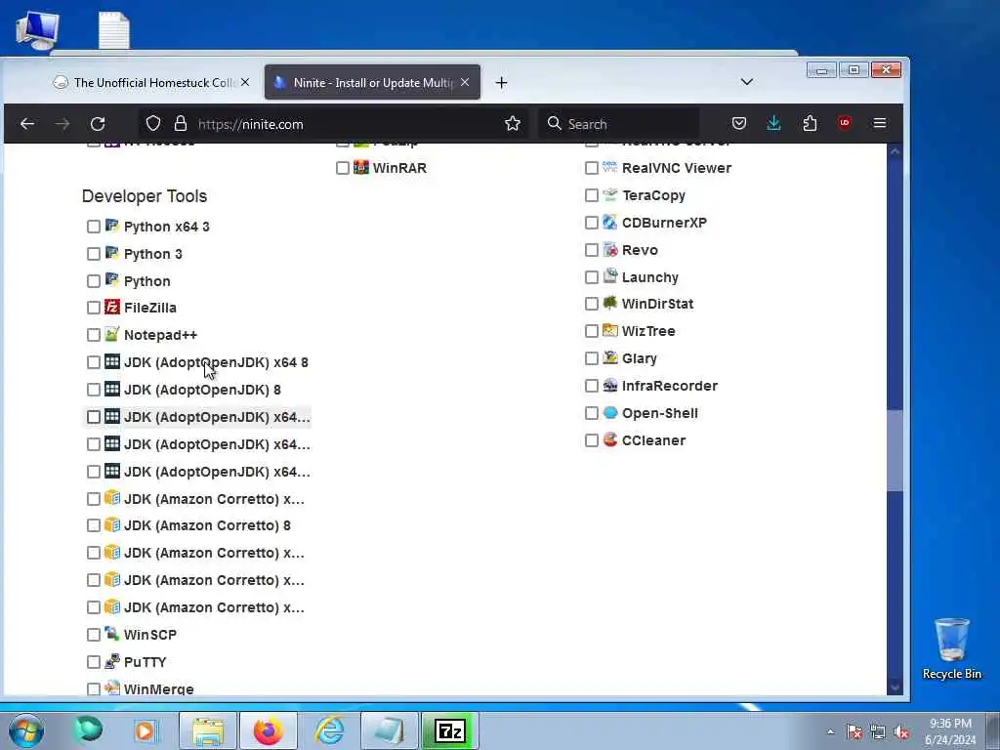
Task: Open the list all tabs dropdown arrow
Action: [x=747, y=82]
